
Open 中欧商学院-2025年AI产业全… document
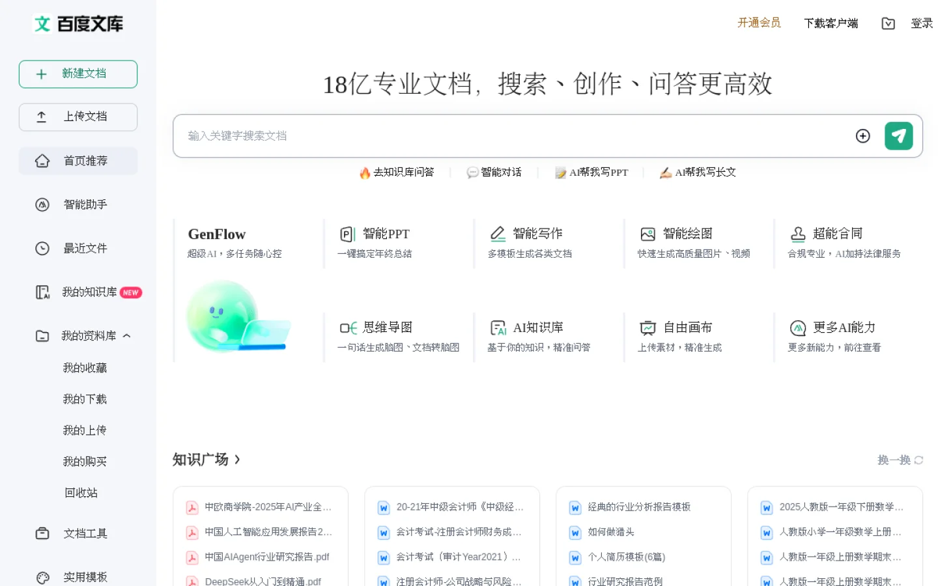pos(268,507)
